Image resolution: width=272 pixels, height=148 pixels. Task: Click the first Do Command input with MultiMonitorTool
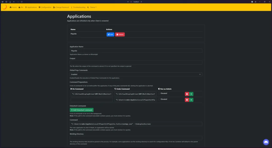click(92, 94)
